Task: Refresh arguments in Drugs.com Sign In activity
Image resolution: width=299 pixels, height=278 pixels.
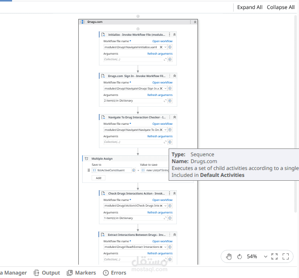Action: point(160,95)
